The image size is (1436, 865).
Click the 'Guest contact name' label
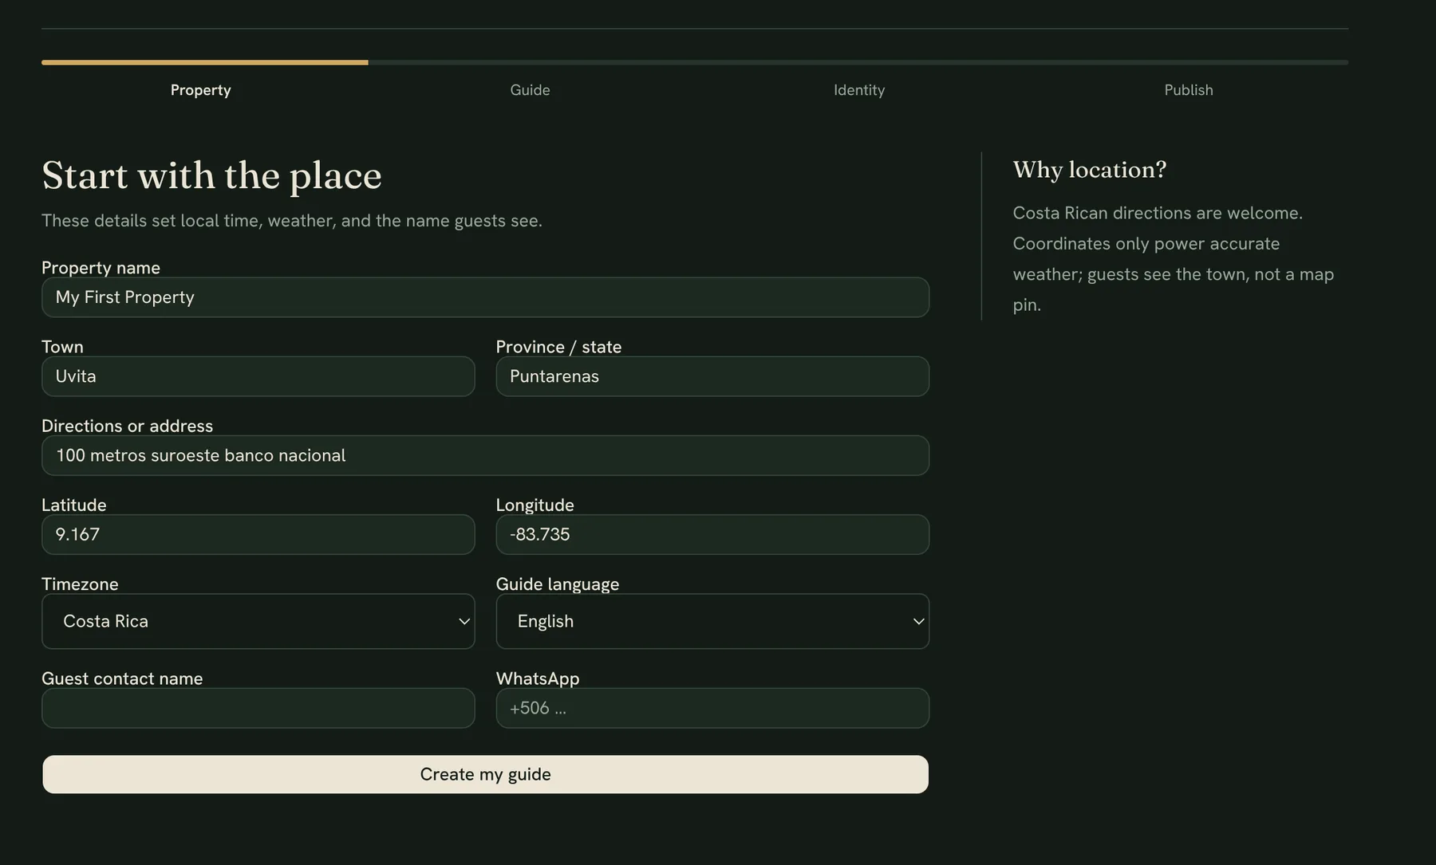(122, 678)
